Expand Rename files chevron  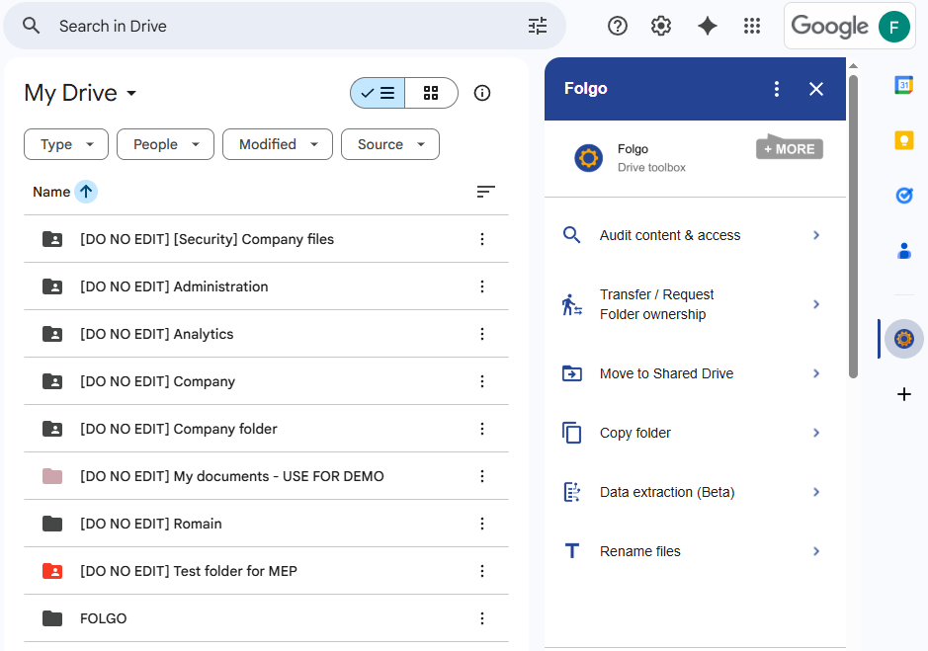pos(816,551)
